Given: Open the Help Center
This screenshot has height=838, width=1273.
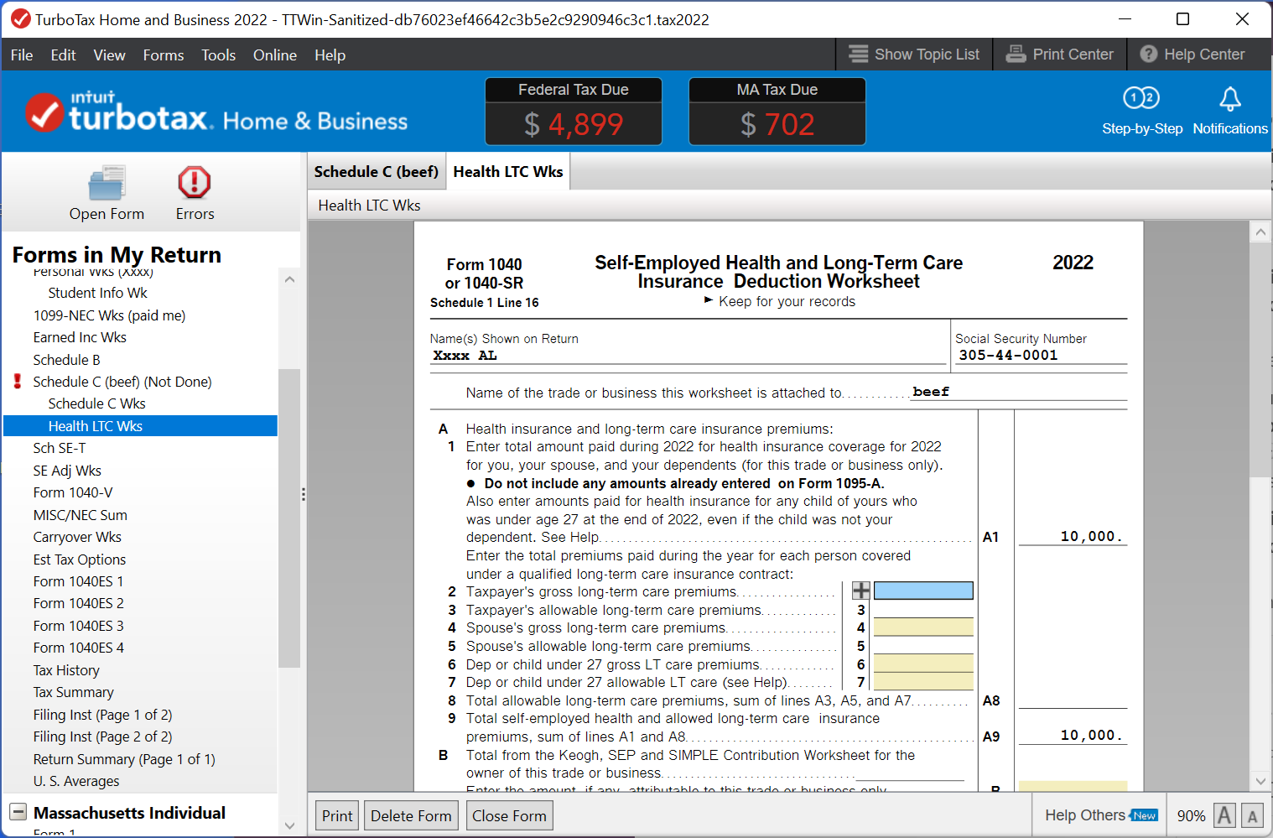Looking at the screenshot, I should (x=1192, y=55).
